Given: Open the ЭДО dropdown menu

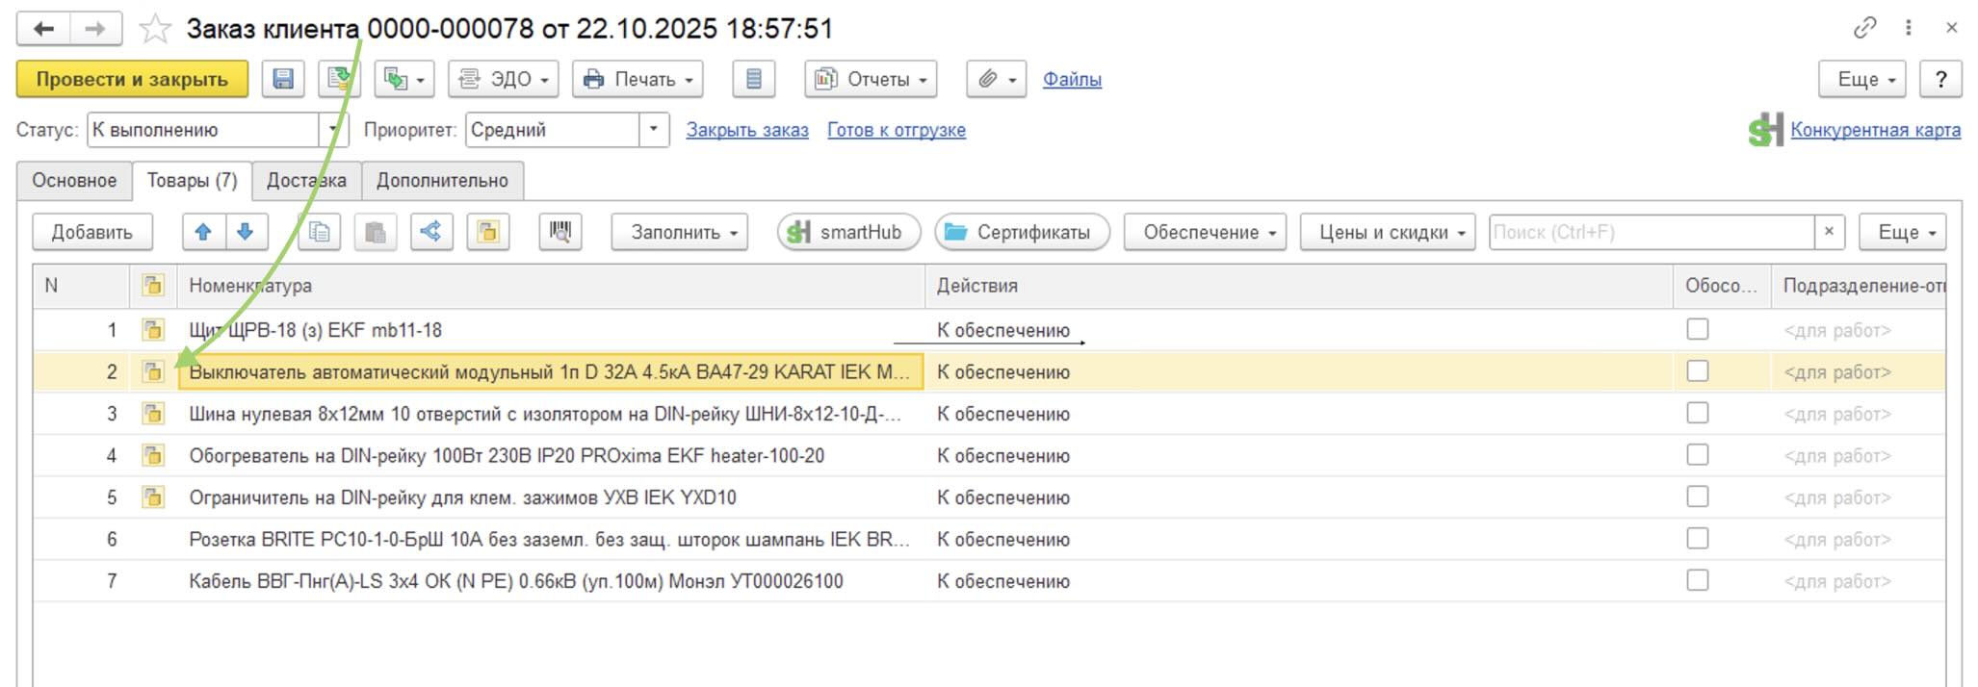Looking at the screenshot, I should 503,79.
